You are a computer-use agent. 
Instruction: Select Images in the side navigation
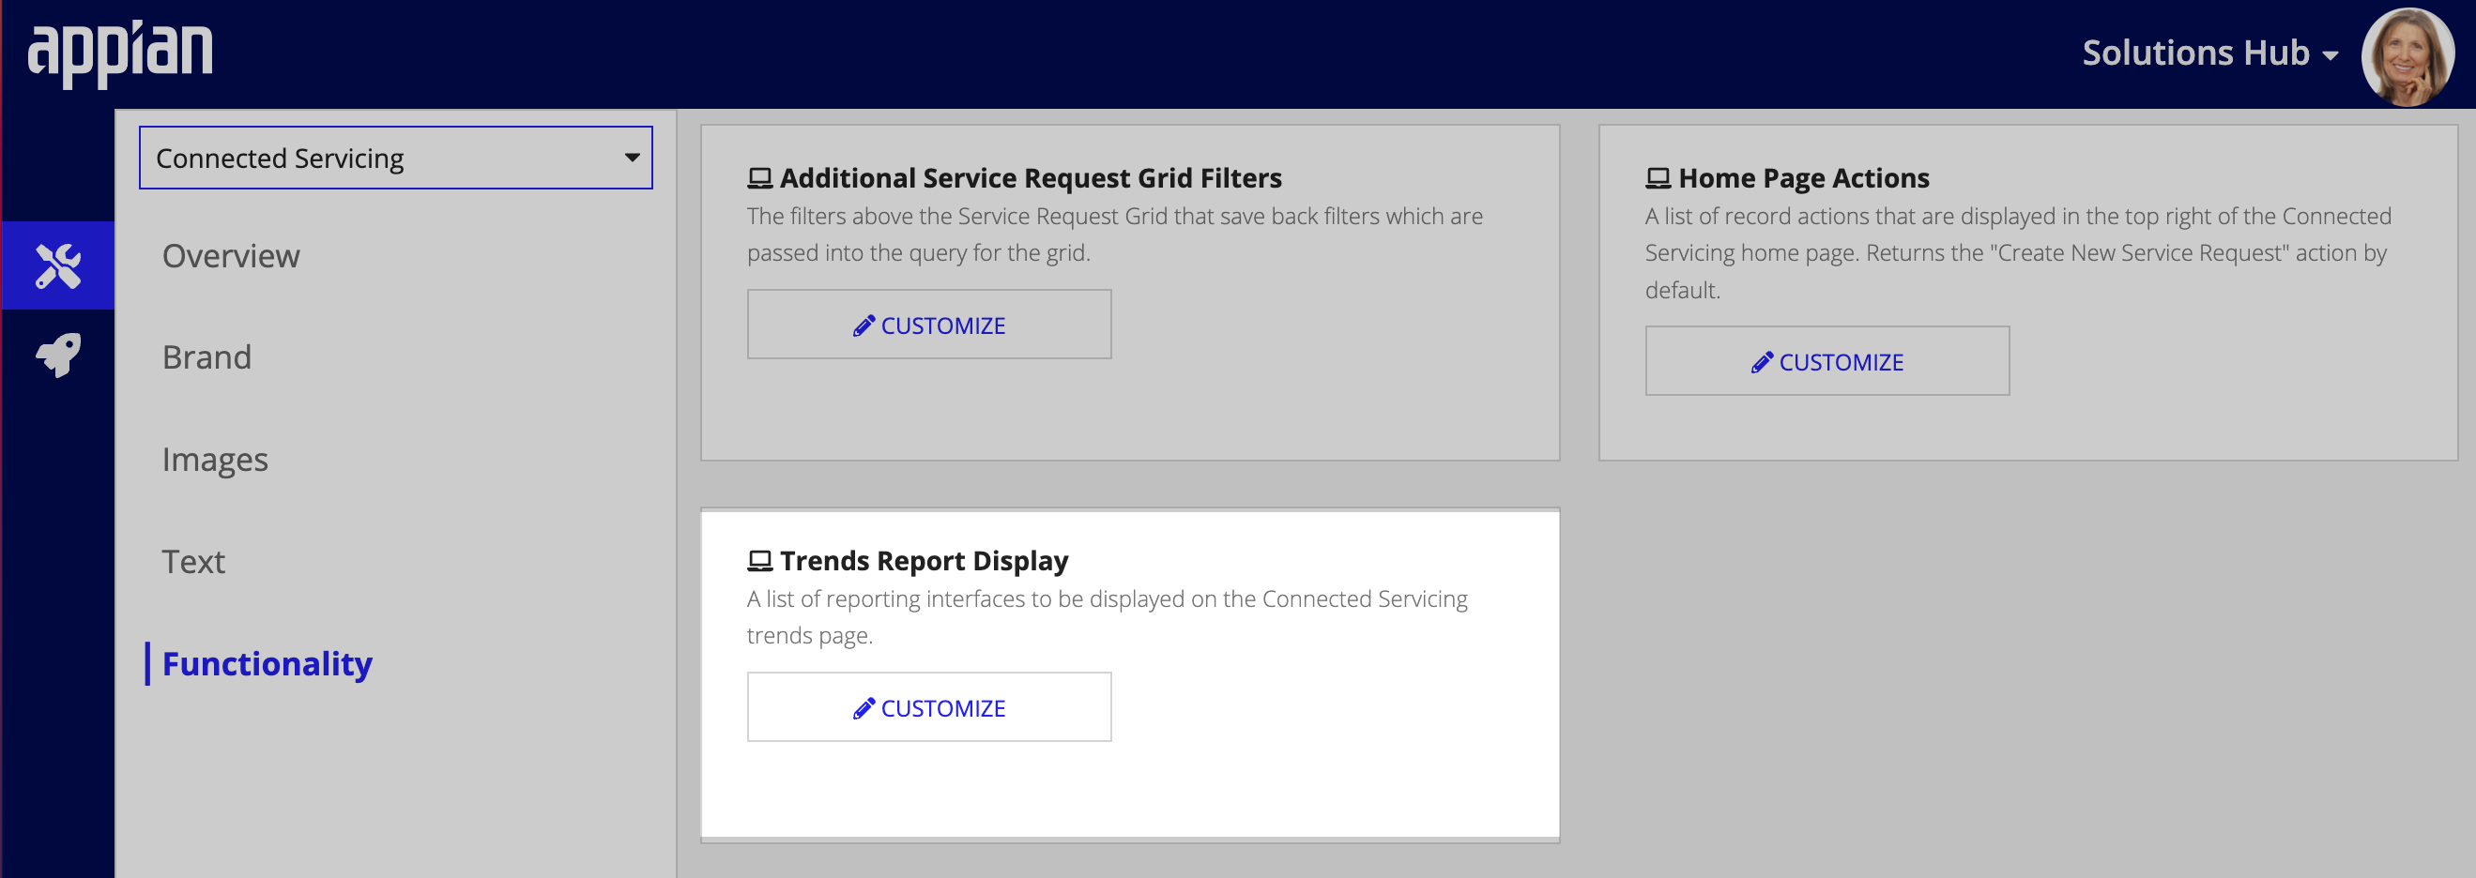[x=214, y=461]
